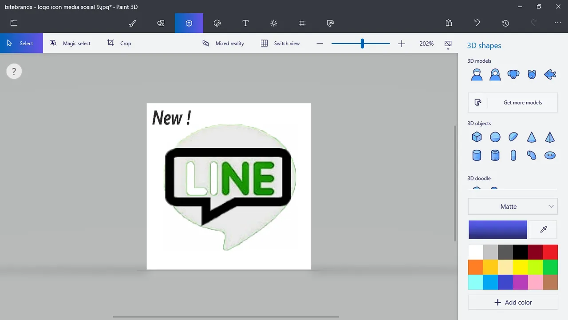
Task: Select the Capsule 3D object
Action: pyautogui.click(x=513, y=155)
